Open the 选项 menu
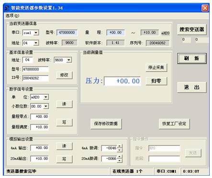The image size is (212, 178). (x=12, y=16)
